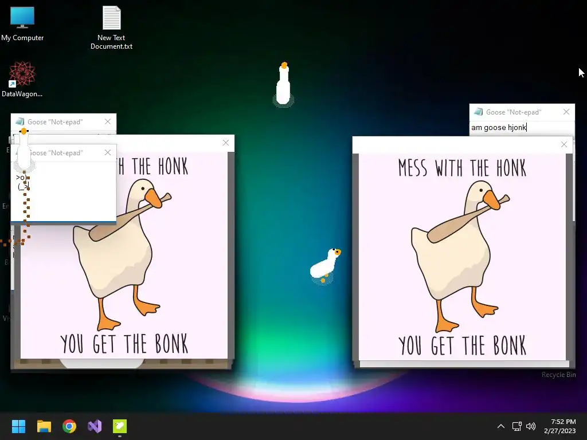This screenshot has width=587, height=440.
Task: Click the white goose near top of desktop
Action: click(x=284, y=84)
